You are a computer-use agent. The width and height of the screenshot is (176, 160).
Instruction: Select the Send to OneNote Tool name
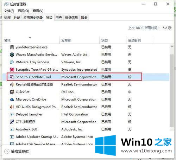[x=33, y=77]
